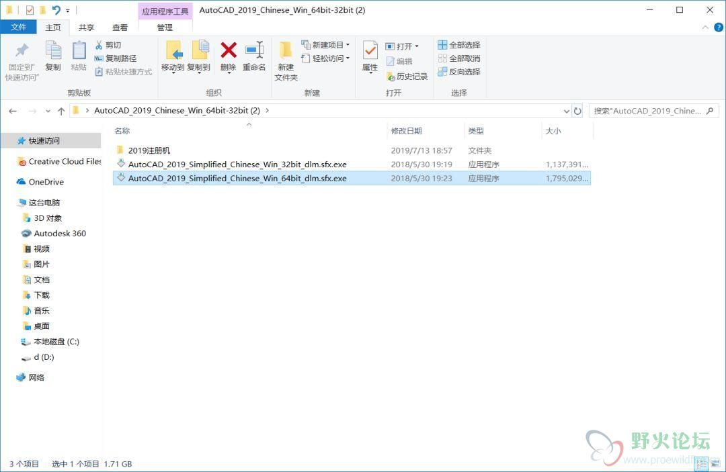This screenshot has width=726, height=472.
Task: Click the search magnifier icon
Action: [x=710, y=111]
